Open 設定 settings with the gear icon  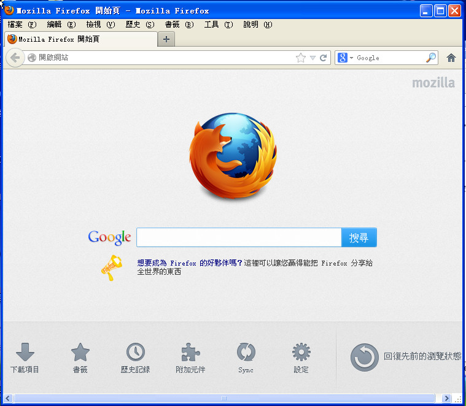(301, 358)
